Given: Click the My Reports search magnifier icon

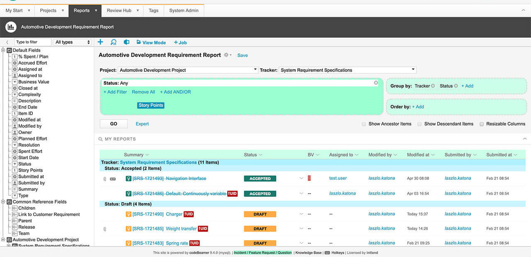Looking at the screenshot, I should 100,139.
